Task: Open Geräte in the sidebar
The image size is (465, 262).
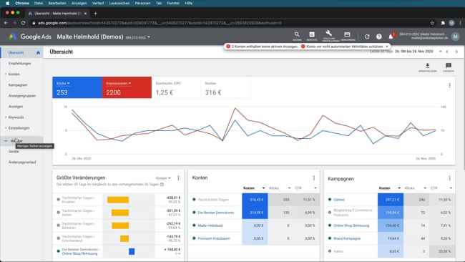Action: [14, 152]
